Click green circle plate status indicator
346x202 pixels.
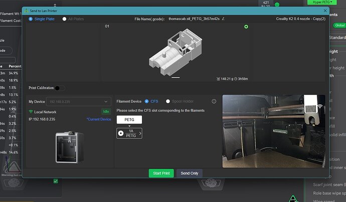[246, 27]
